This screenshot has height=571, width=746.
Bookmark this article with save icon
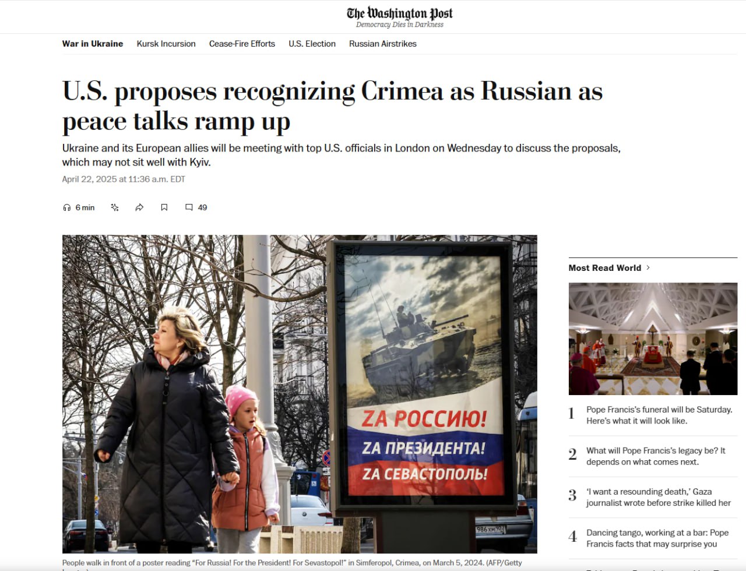coord(164,207)
